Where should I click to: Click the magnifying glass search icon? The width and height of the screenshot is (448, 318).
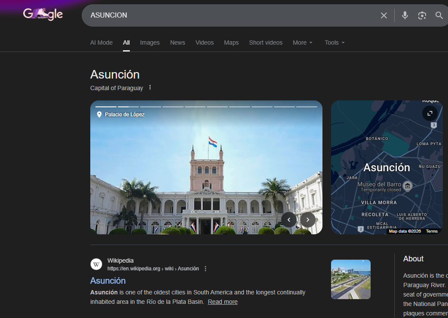pyautogui.click(x=439, y=15)
